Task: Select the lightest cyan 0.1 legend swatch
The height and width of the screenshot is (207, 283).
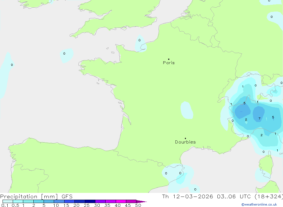Action: coord(8,201)
